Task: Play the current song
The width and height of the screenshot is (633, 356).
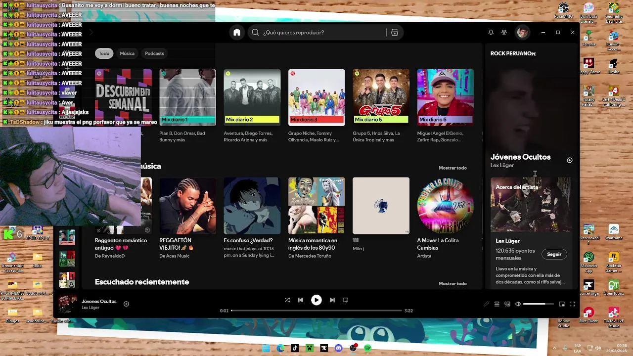Action: point(316,300)
